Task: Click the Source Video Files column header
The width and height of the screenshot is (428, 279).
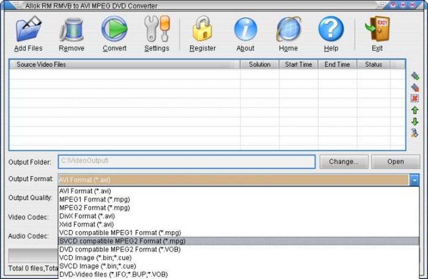Action: tap(125, 64)
